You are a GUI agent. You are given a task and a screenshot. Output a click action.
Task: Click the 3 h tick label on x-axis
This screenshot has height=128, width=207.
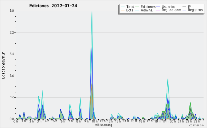[x=39, y=121]
